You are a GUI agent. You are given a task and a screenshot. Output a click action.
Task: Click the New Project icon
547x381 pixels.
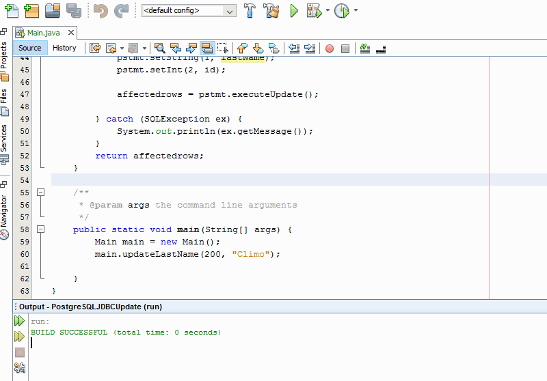(31, 10)
